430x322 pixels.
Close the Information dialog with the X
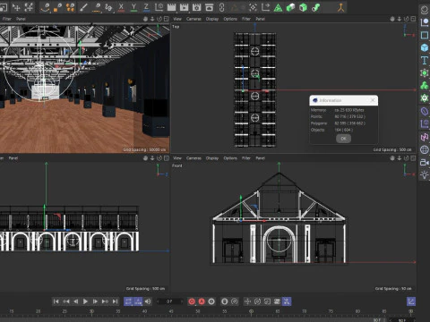pyautogui.click(x=373, y=100)
